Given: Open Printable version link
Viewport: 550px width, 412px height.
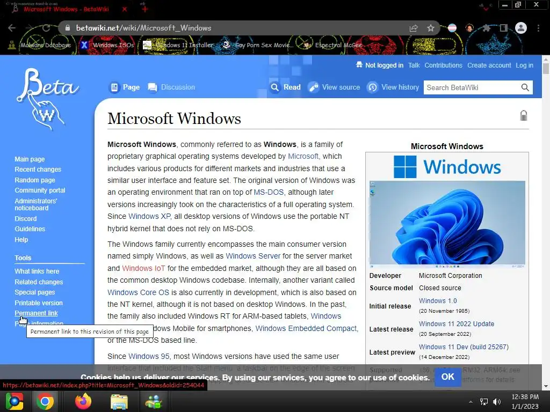Looking at the screenshot, I should click(x=39, y=303).
